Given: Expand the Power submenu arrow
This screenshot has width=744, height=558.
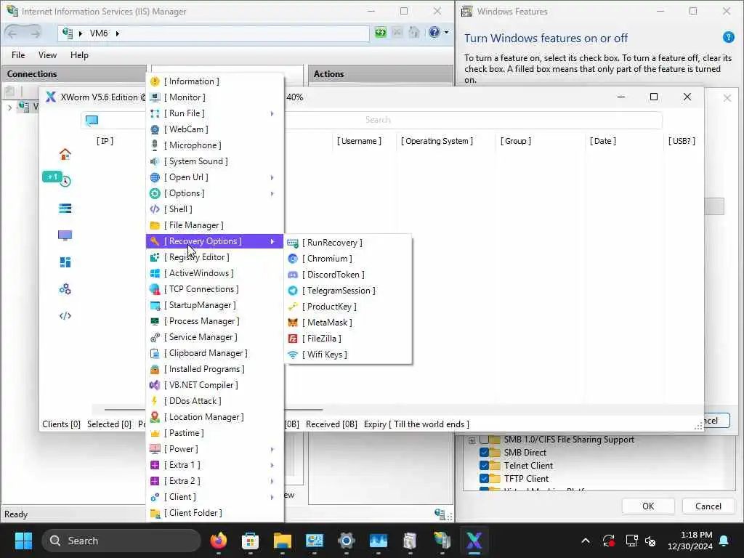Looking at the screenshot, I should coord(272,449).
